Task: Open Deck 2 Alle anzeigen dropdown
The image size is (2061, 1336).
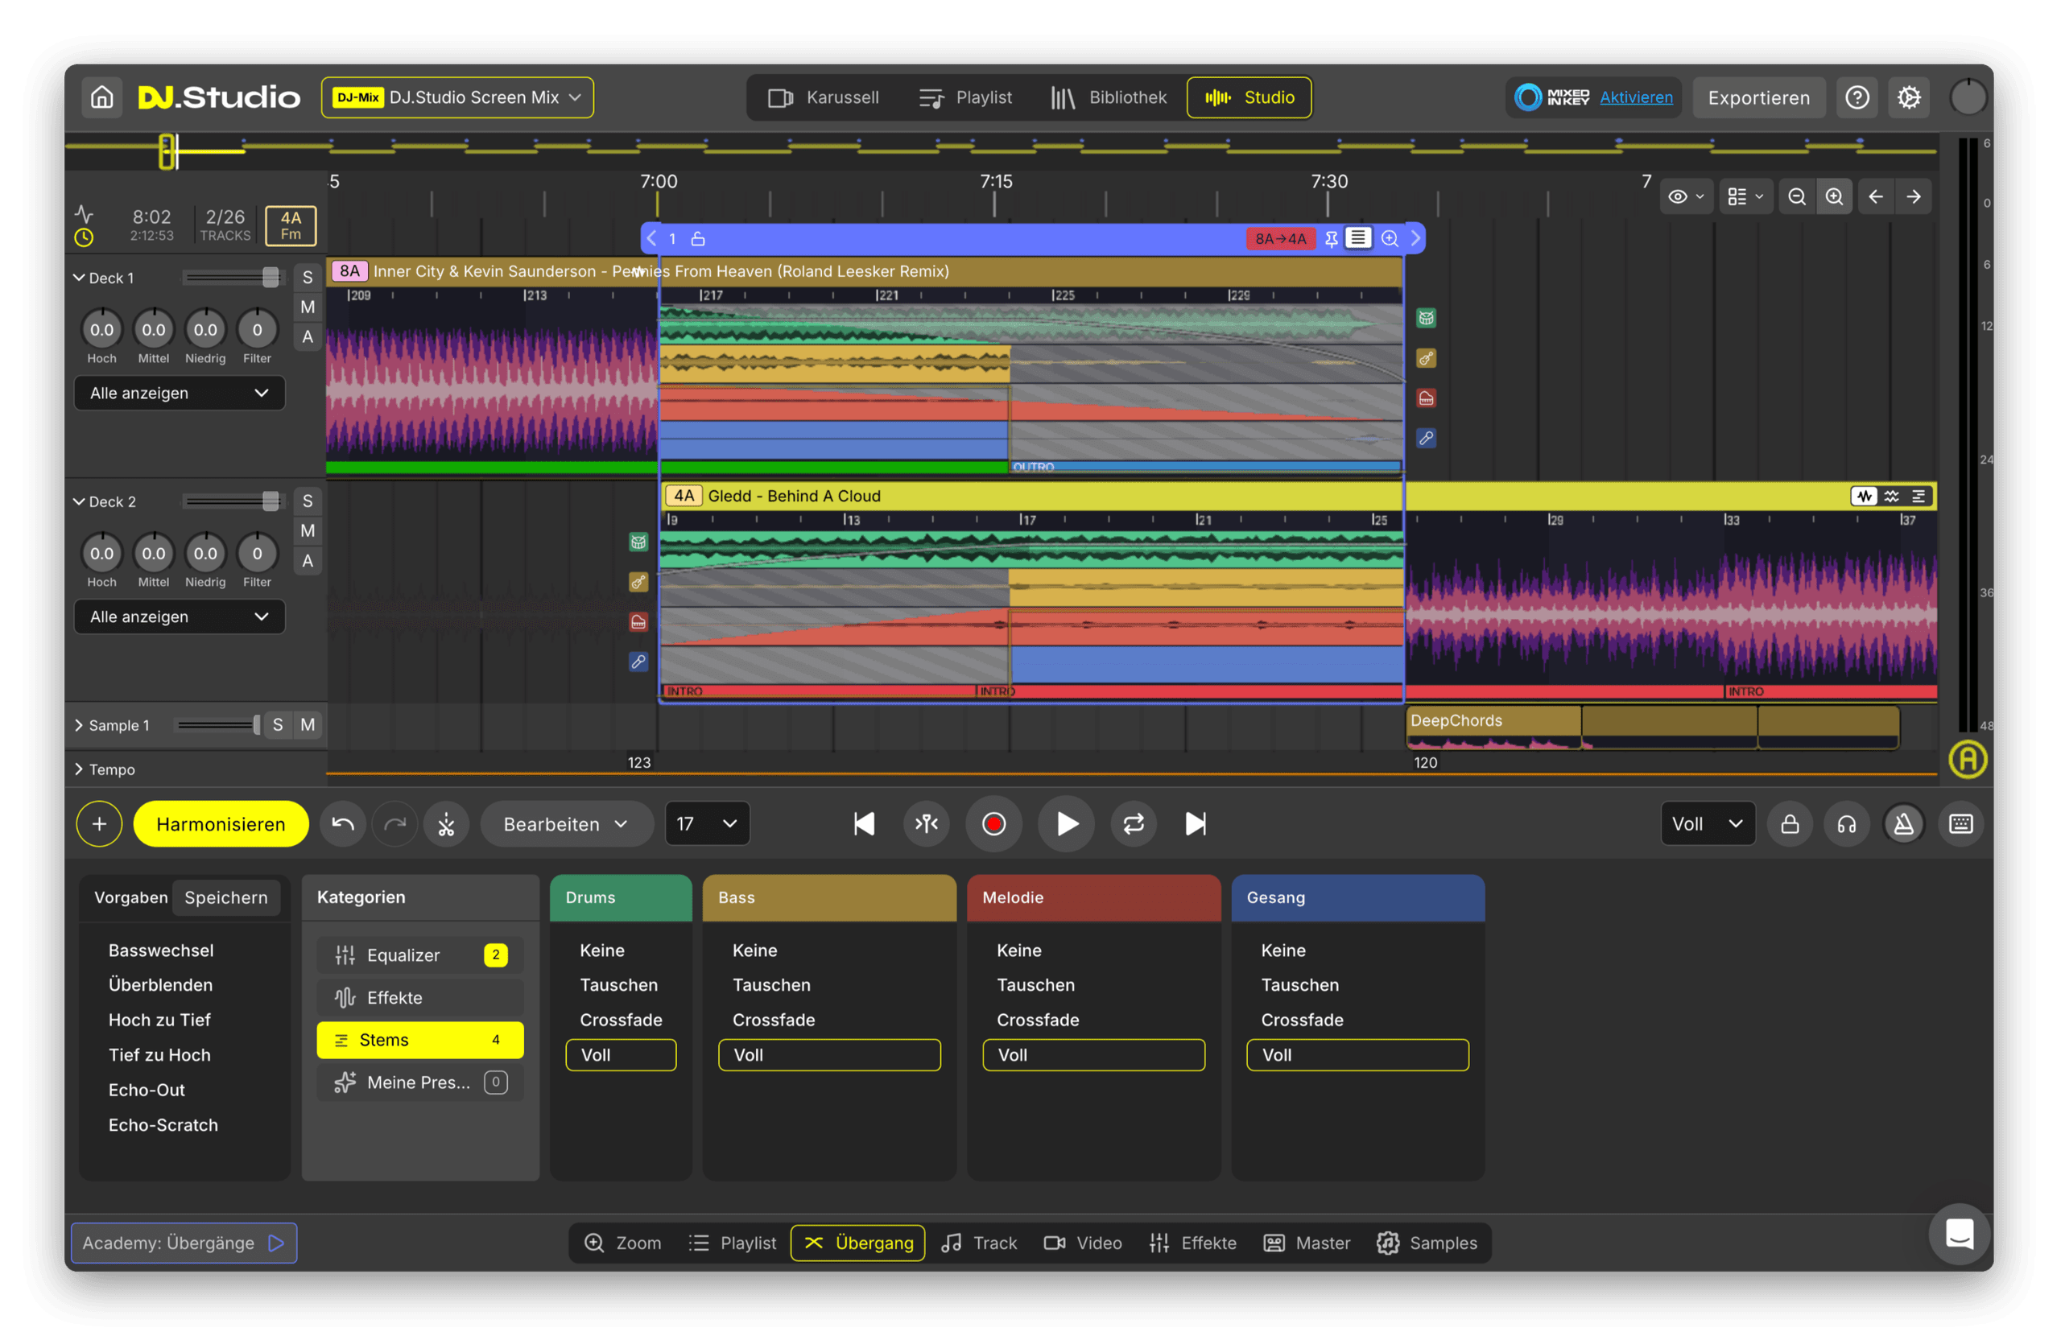Action: [180, 616]
